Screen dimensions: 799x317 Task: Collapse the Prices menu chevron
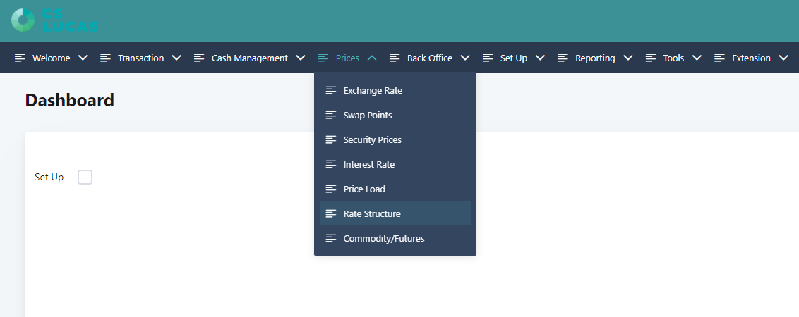pyautogui.click(x=372, y=58)
